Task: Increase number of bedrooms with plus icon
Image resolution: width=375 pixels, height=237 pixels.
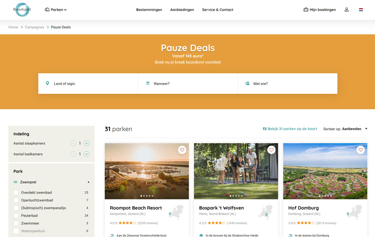Action: point(86,143)
